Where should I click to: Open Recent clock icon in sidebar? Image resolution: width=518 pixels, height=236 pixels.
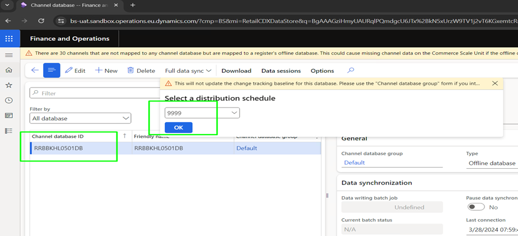(9, 100)
